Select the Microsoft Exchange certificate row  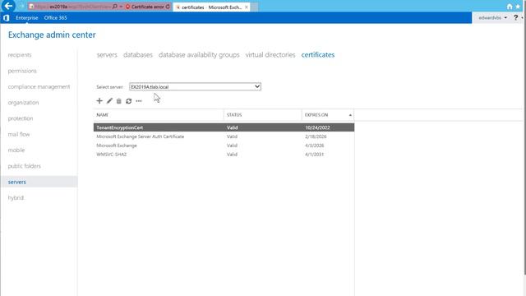click(x=224, y=146)
